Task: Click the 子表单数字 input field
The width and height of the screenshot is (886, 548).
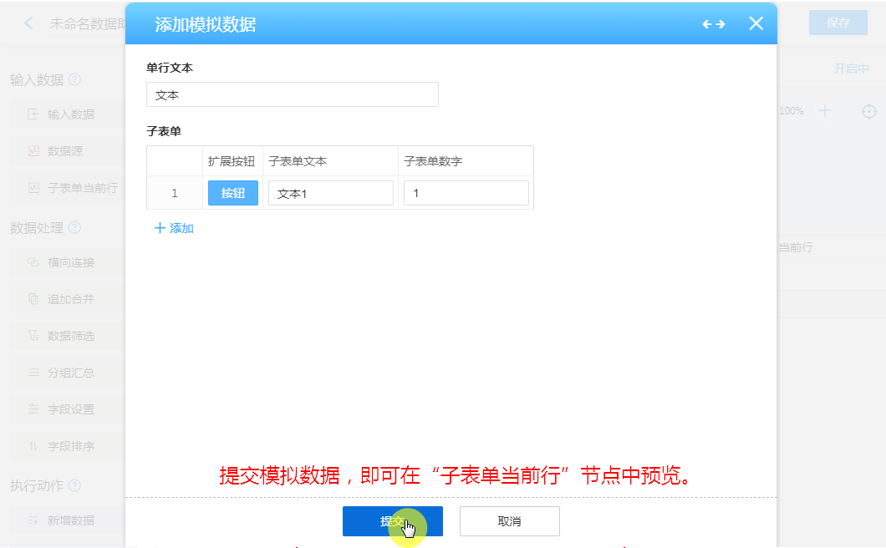Action: (466, 194)
